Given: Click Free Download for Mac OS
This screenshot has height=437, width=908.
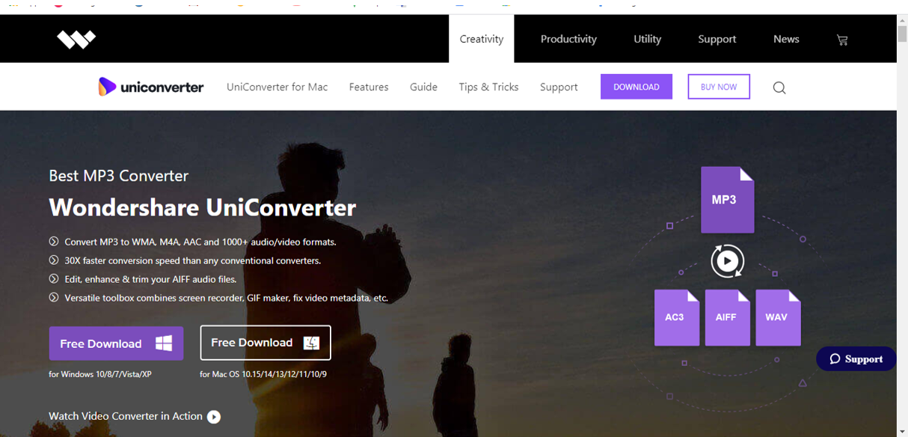Looking at the screenshot, I should [266, 343].
